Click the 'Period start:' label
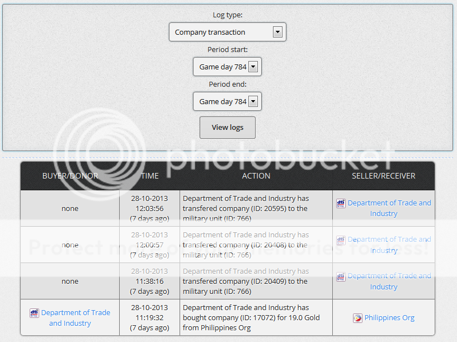Screen dimensions: 457x342 [228, 50]
